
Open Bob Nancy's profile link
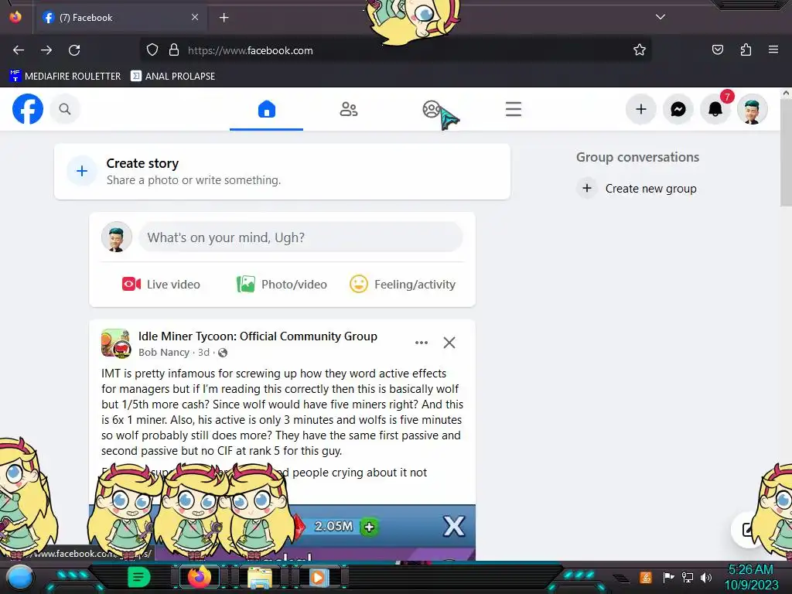click(x=164, y=353)
